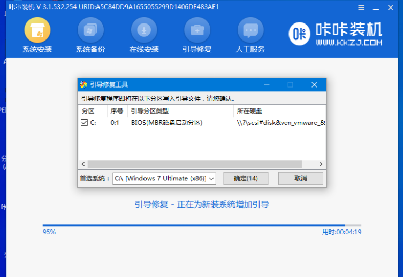Sort by the 序号 column header
Viewport: 403px width, 277px height.
pyautogui.click(x=116, y=111)
